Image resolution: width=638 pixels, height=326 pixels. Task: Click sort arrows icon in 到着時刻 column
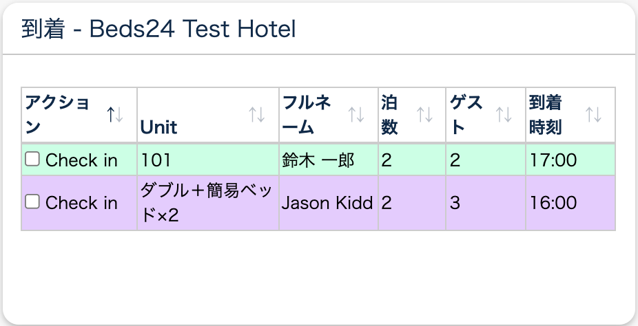click(x=593, y=115)
